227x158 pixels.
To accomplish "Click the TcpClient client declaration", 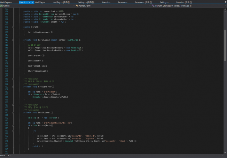I will click(45, 22).
